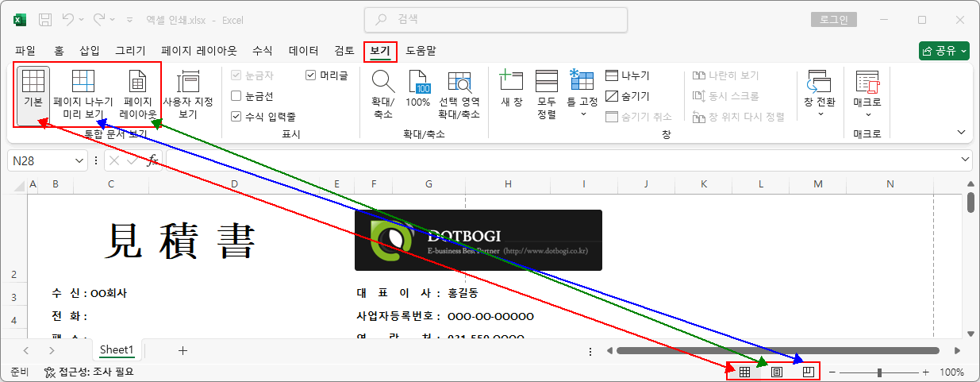
Task: Click accessibility check (접근성: 조사 필요) status
Action: [89, 372]
